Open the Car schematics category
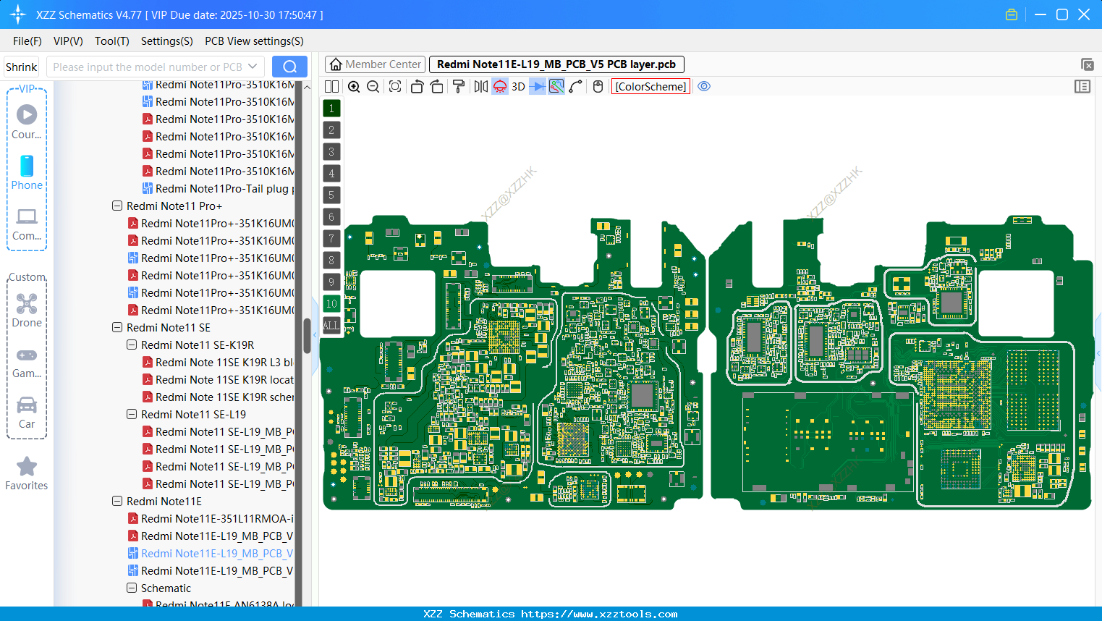This screenshot has width=1102, height=621. (x=27, y=413)
